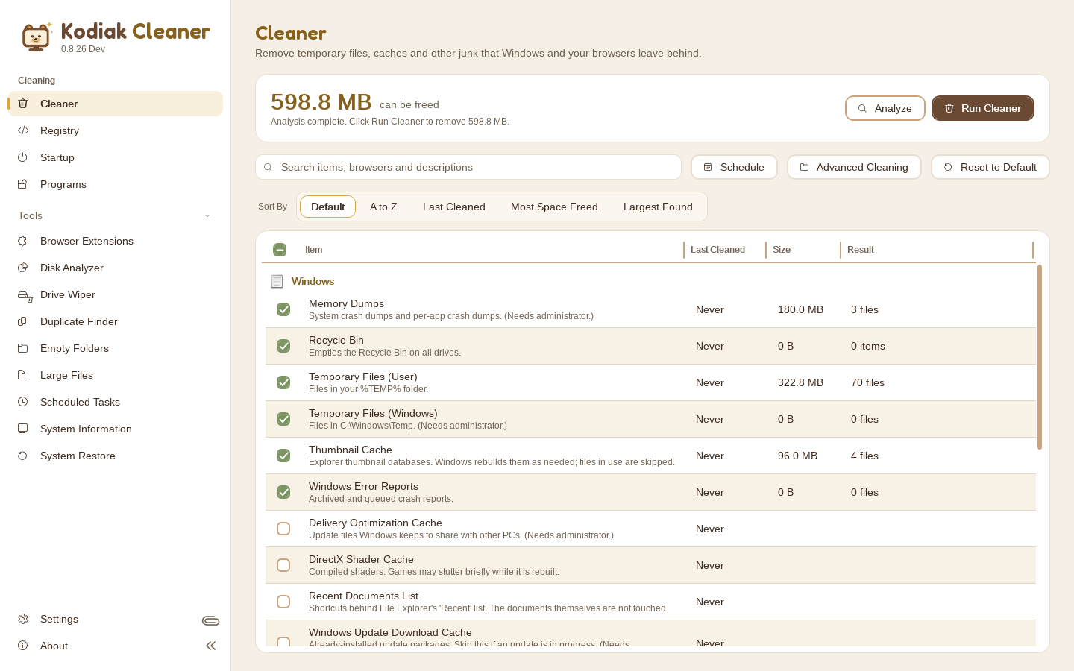This screenshot has height=671, width=1074.
Task: Click the '70 files' result value
Action: click(x=867, y=382)
